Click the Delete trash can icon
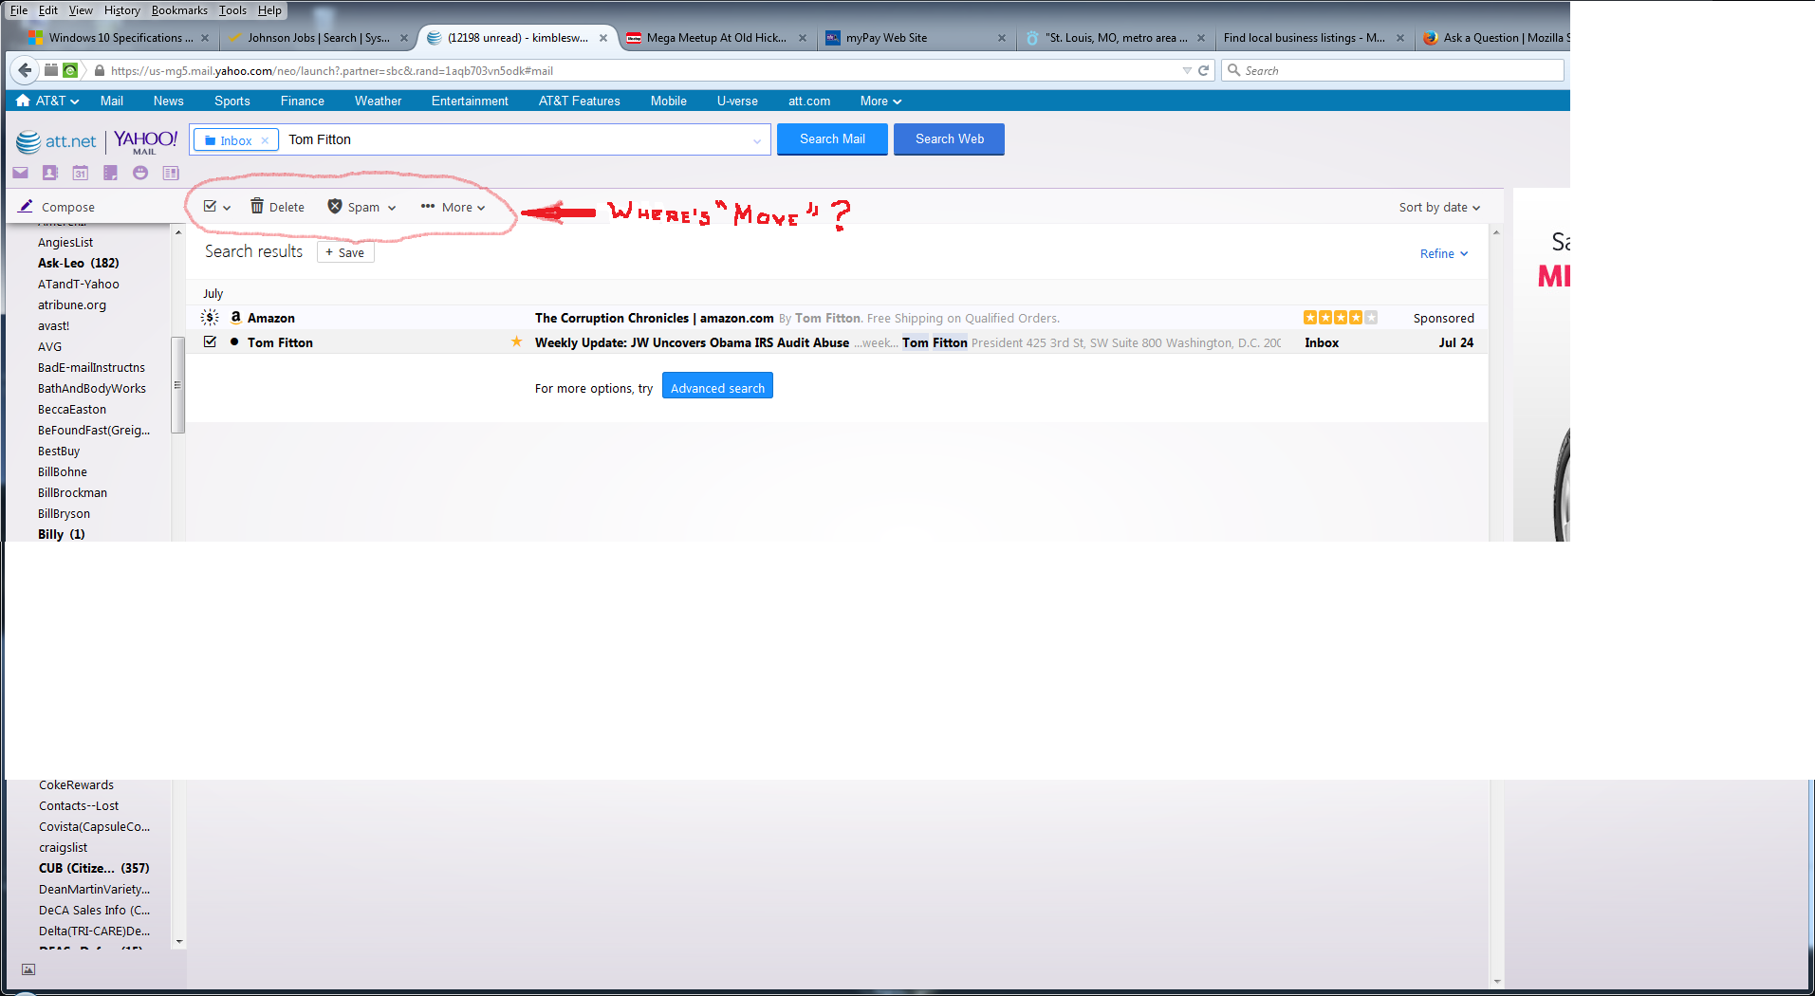The width and height of the screenshot is (1815, 996). [257, 206]
